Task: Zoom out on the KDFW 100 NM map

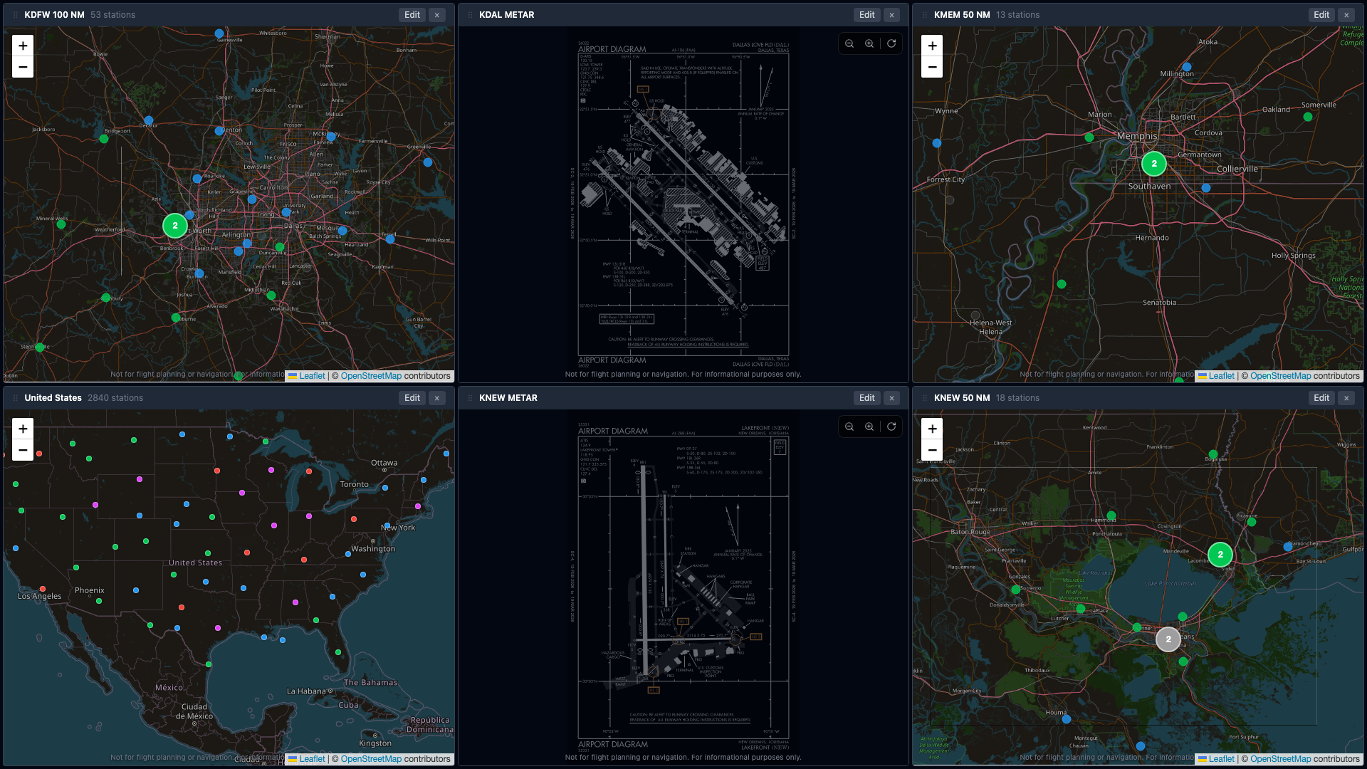Action: pos(23,67)
